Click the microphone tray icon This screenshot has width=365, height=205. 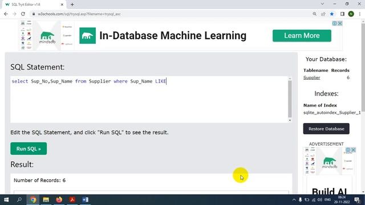point(301,200)
